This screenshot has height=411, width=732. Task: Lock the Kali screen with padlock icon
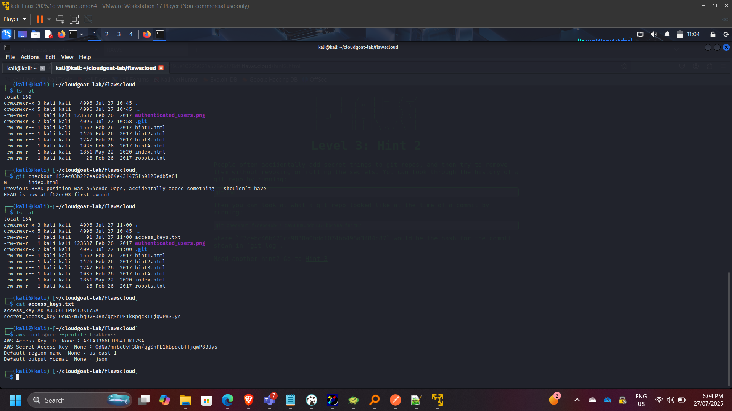[713, 34]
